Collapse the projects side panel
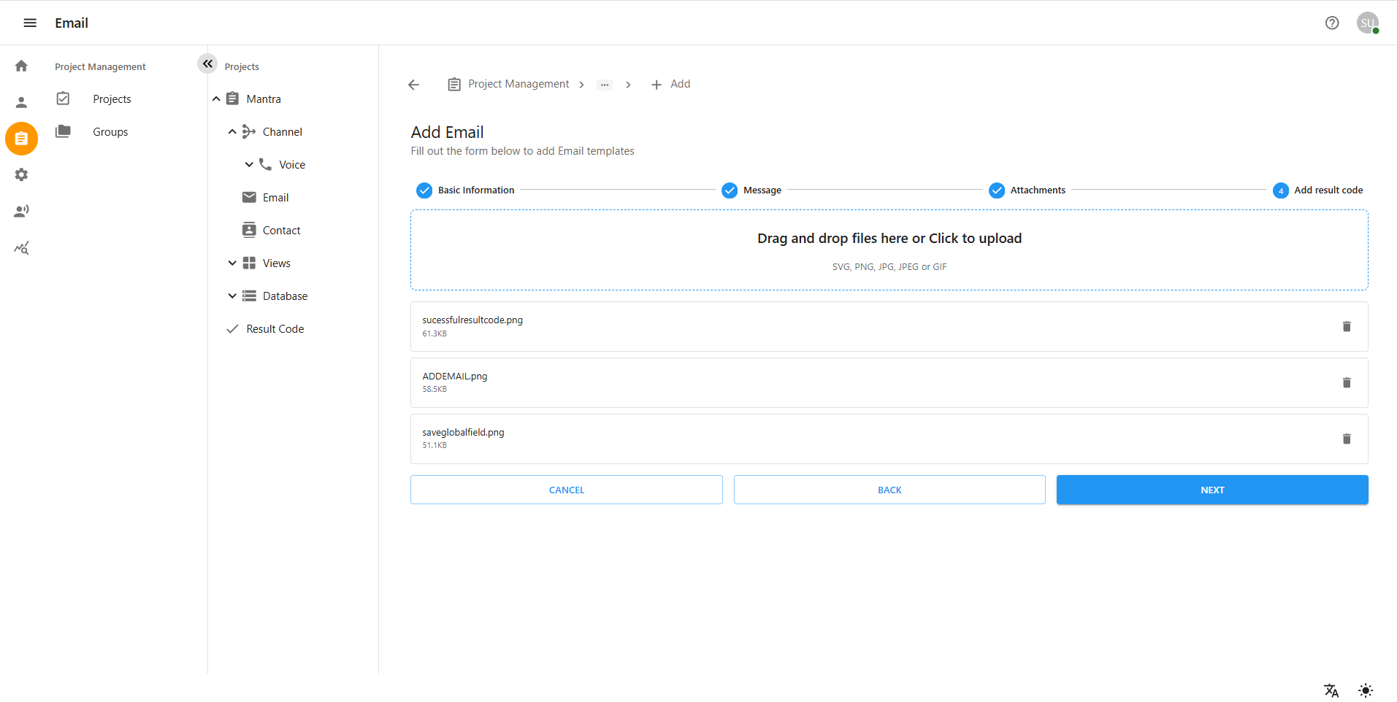1397x702 pixels. tap(207, 64)
